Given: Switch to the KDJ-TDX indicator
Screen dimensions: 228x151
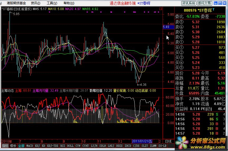Looking at the screenshot, I should 53,146.
